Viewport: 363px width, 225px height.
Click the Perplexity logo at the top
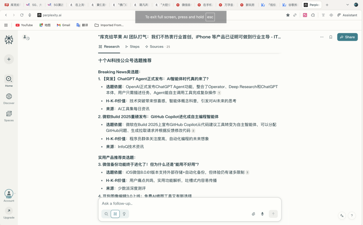click(x=9, y=39)
